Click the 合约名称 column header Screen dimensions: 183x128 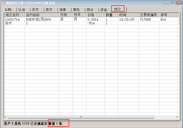(41, 15)
